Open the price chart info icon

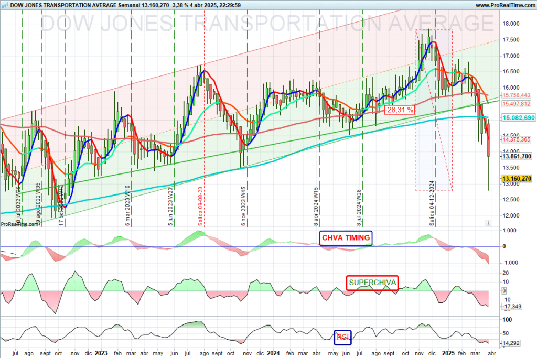(488, 223)
